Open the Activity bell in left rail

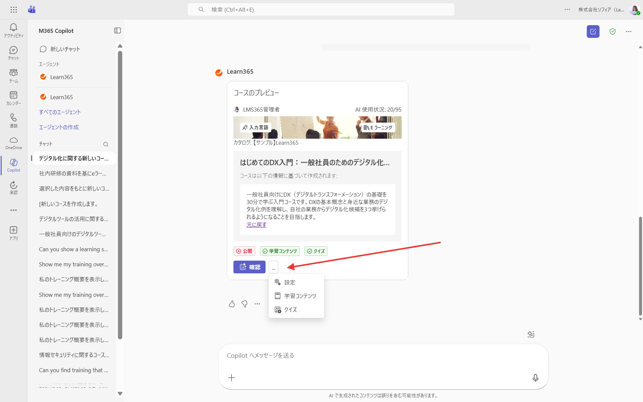(x=14, y=30)
